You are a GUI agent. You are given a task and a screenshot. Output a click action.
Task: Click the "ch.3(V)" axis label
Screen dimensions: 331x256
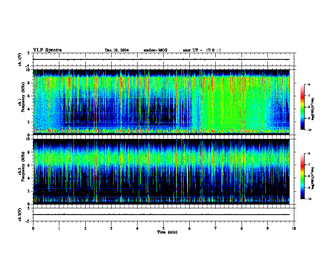click(x=20, y=215)
